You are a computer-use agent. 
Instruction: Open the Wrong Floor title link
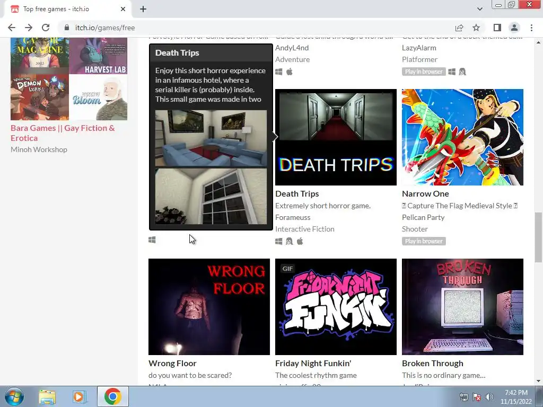point(172,364)
